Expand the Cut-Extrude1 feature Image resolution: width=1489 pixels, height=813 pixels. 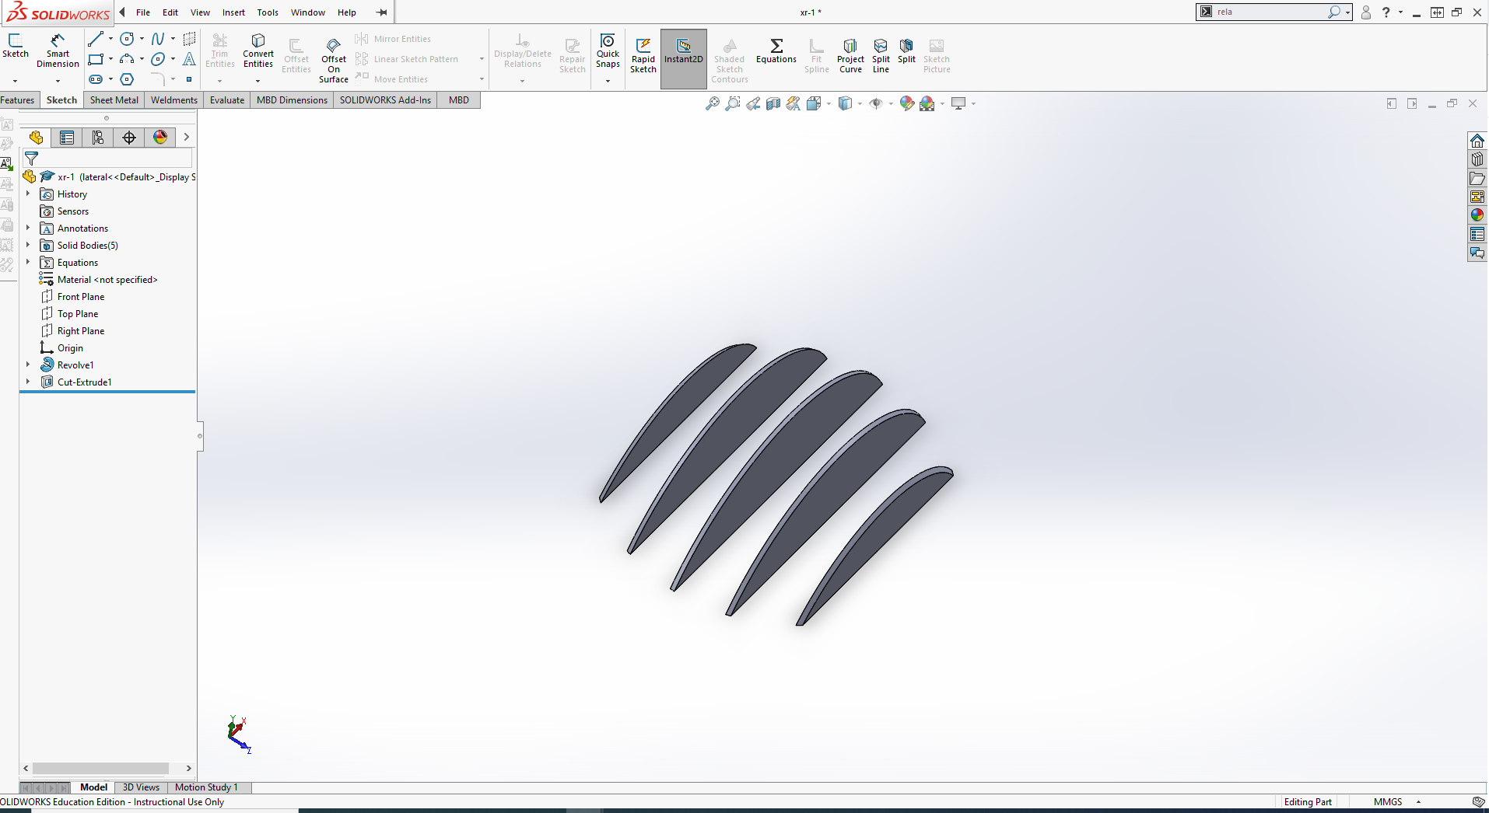coord(28,382)
